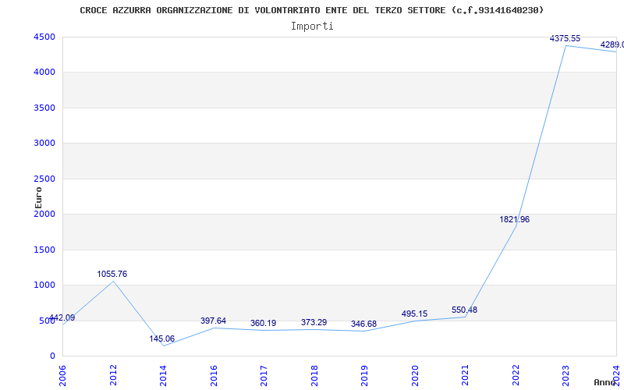624x390 pixels.
Task: Select the 1821.96 value on the line
Action: coord(515,219)
